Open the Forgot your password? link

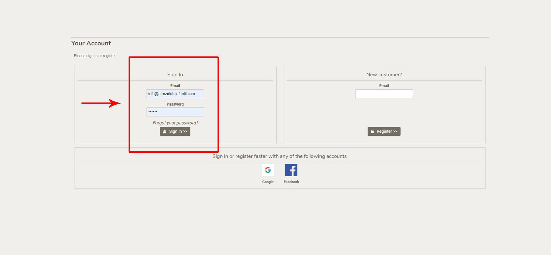(175, 123)
